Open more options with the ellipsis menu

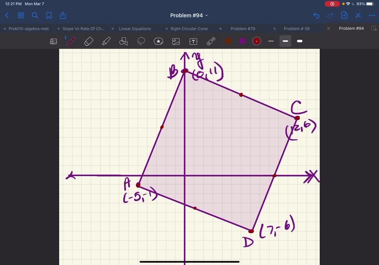tap(372, 15)
